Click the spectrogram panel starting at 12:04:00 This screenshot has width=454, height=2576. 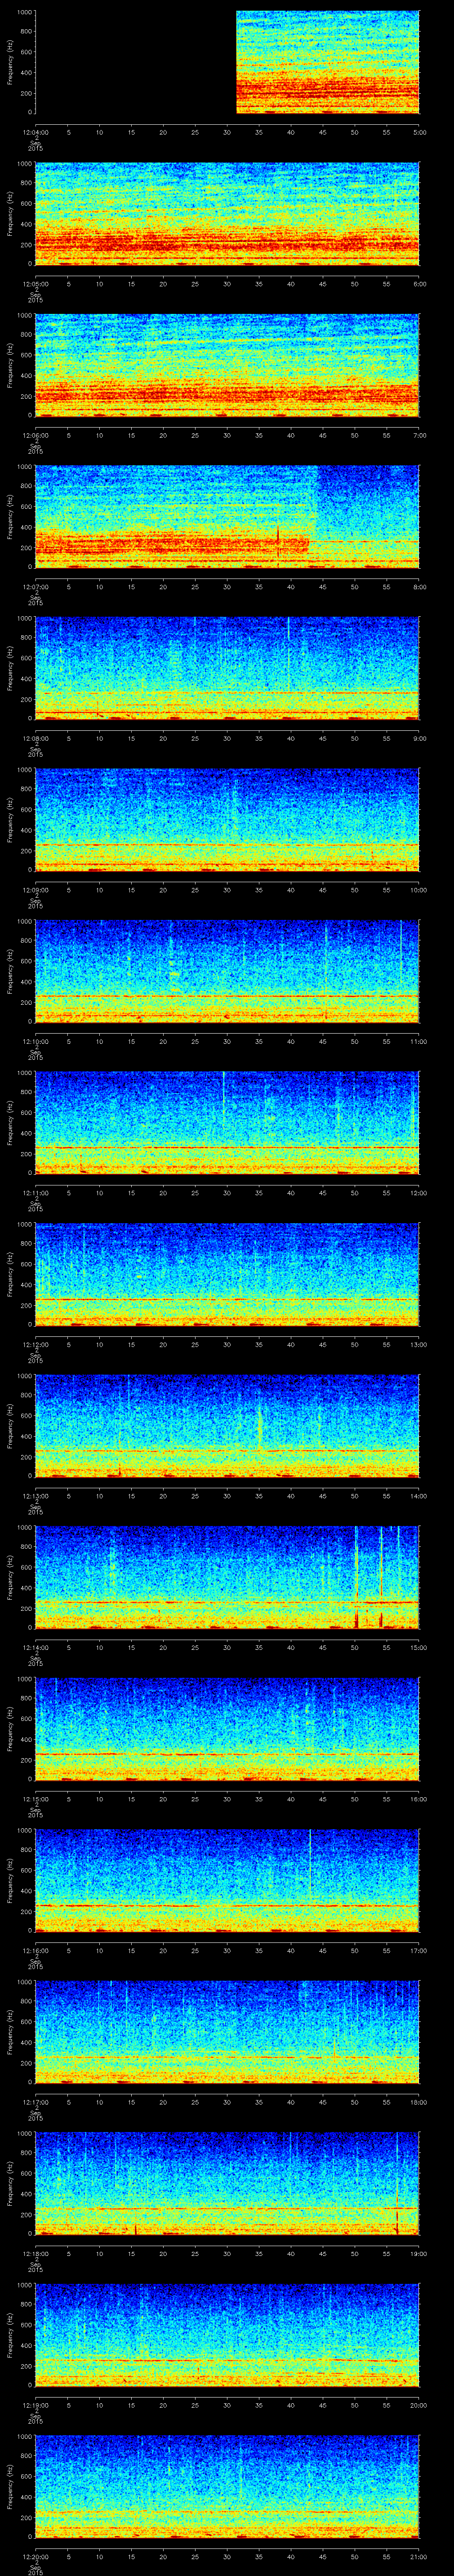(x=227, y=63)
